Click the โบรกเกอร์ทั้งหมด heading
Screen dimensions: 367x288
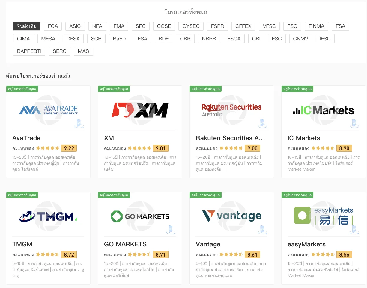tap(186, 12)
